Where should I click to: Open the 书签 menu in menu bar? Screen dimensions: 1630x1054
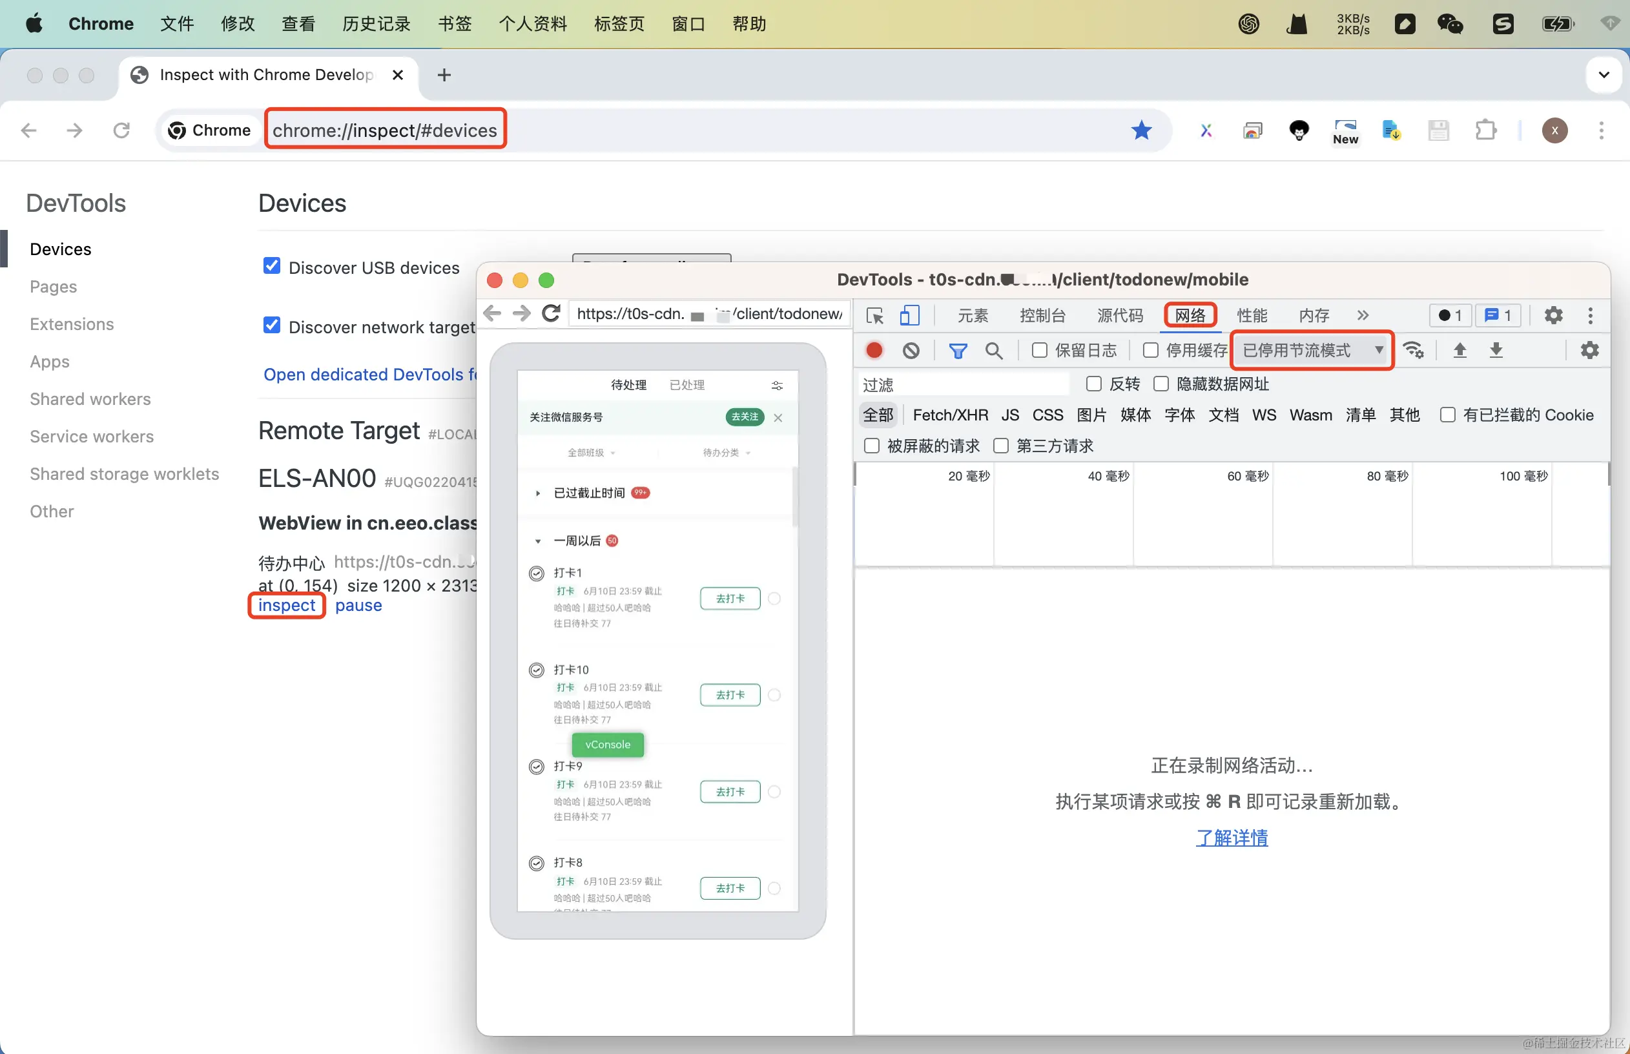[455, 24]
